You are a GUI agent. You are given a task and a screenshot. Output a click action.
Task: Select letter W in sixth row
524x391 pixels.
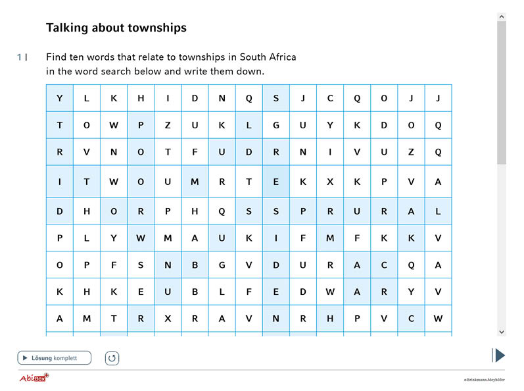point(141,238)
